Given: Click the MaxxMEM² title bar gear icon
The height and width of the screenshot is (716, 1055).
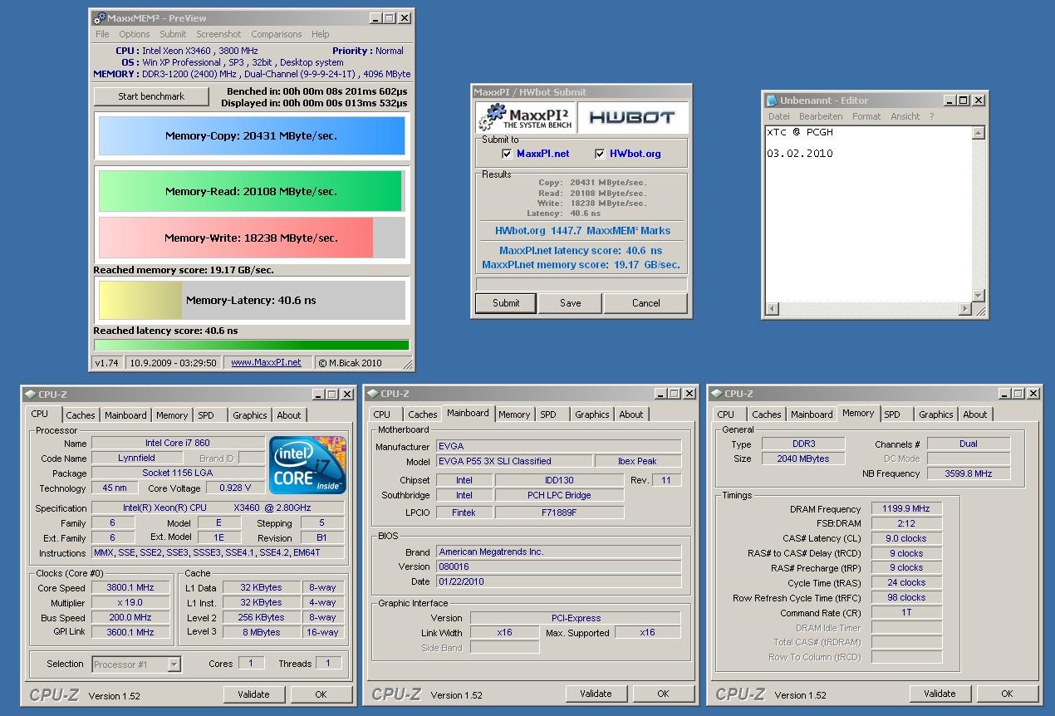Looking at the screenshot, I should [x=99, y=17].
